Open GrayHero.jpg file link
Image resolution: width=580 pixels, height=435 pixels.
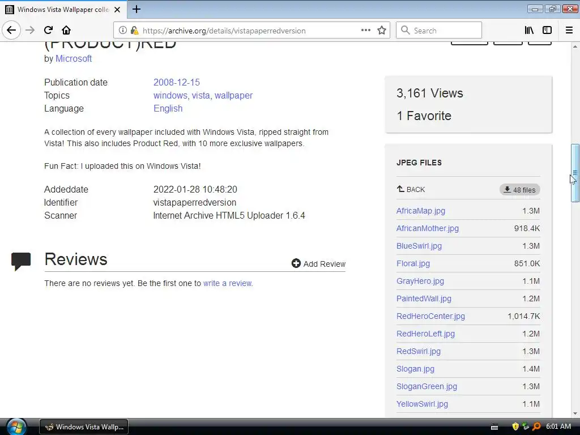[x=420, y=281]
